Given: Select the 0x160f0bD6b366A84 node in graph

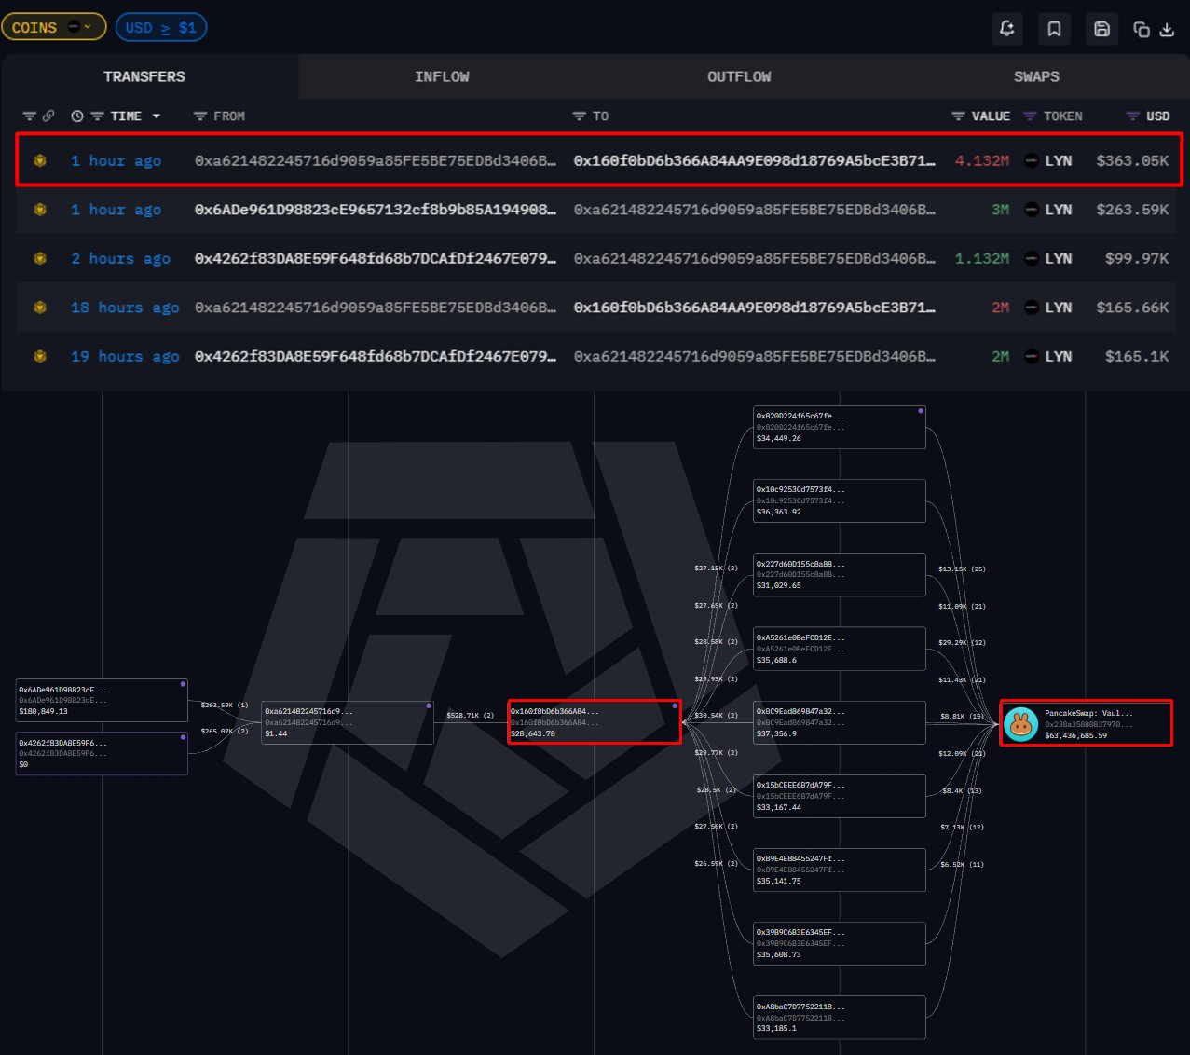Looking at the screenshot, I should 594,722.
